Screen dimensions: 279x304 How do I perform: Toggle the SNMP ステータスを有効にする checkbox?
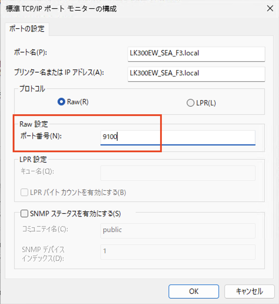[x=24, y=214]
